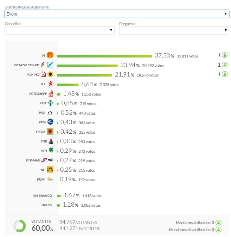Click the PPD/PSD orange arrow logo

43,65
